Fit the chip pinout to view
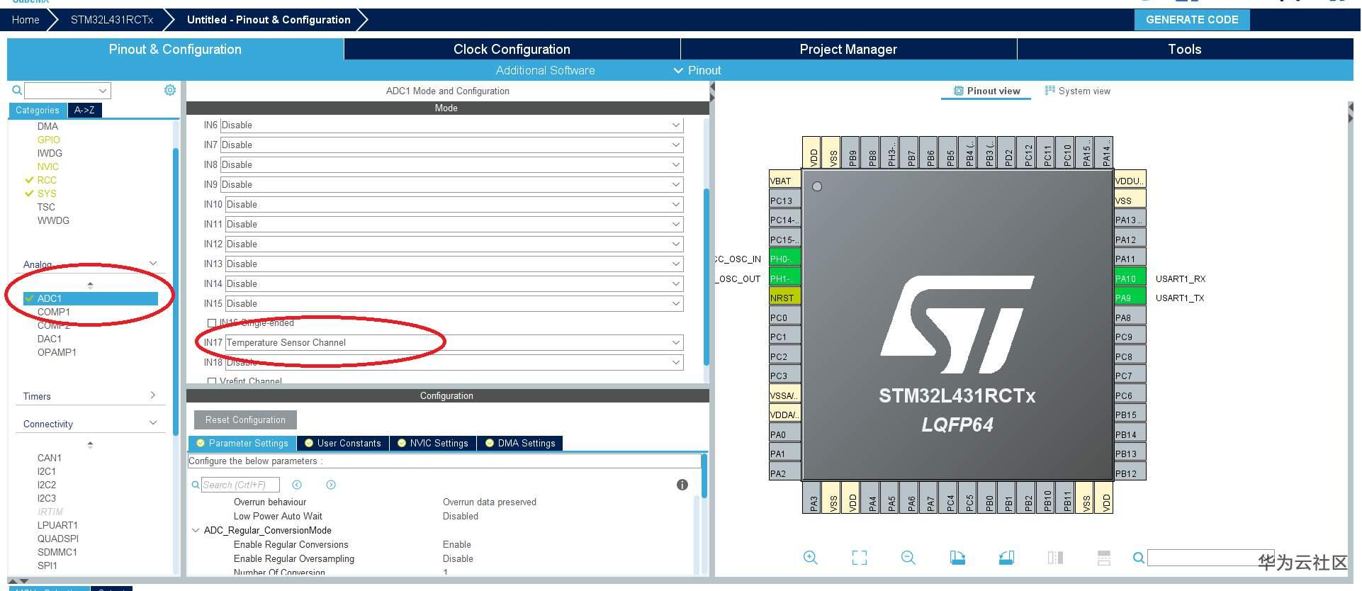 pyautogui.click(x=860, y=558)
